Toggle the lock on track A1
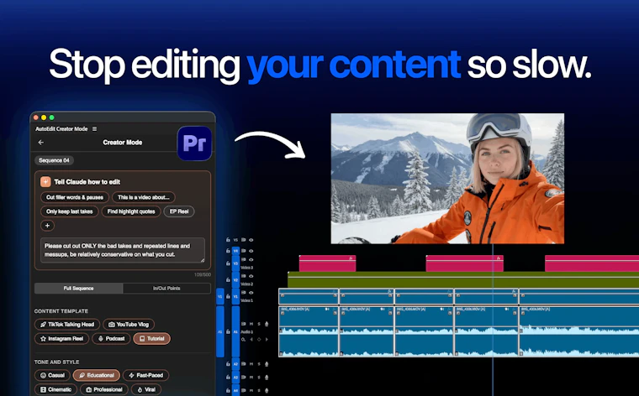The image size is (639, 396). tap(228, 331)
